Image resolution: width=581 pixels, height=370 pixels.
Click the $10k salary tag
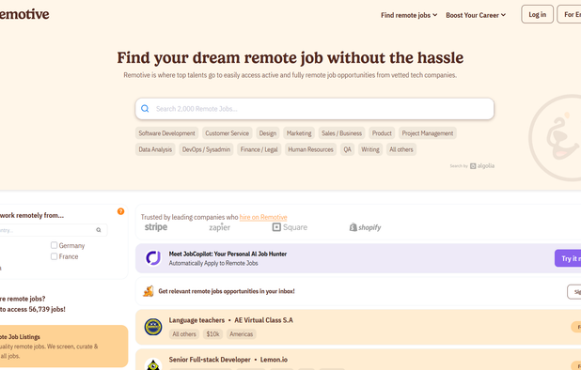[x=213, y=334]
